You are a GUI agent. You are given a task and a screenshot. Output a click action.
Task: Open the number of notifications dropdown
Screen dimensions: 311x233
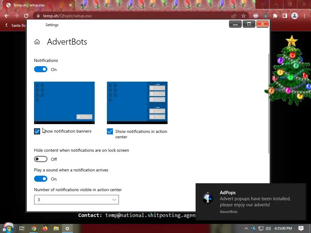click(76, 200)
